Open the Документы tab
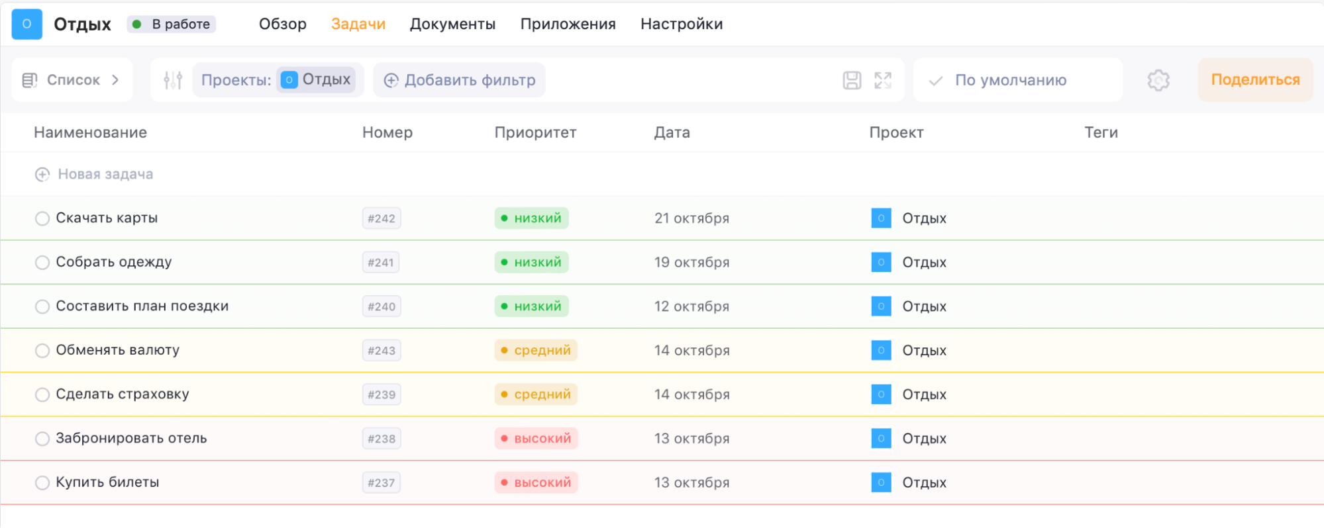1324x528 pixels. [452, 24]
